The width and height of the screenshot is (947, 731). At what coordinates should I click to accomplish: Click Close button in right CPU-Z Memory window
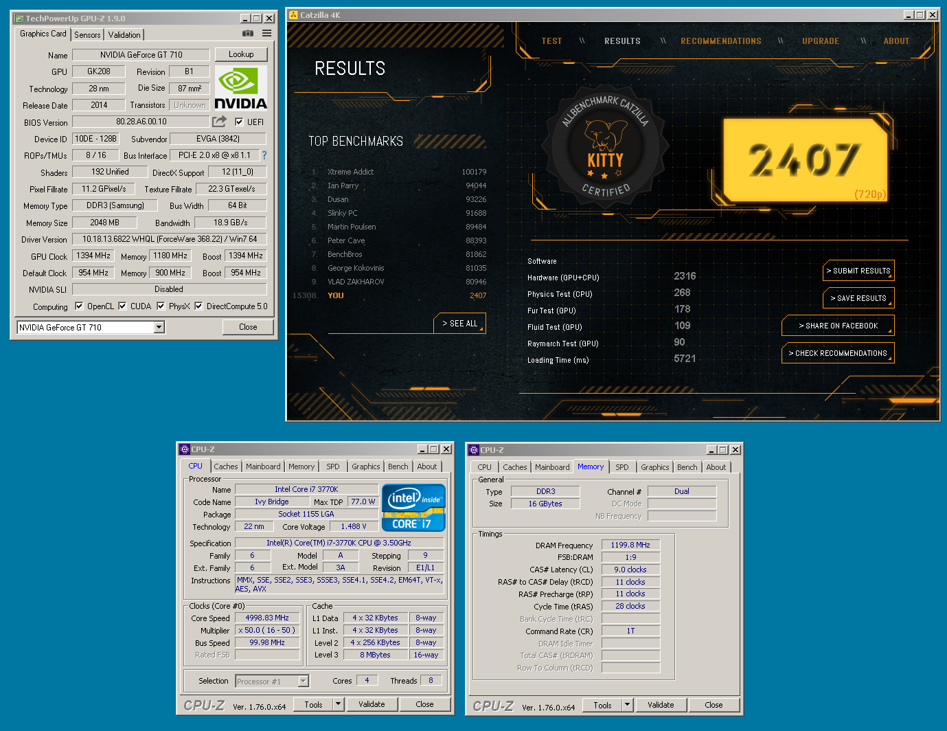click(x=714, y=705)
